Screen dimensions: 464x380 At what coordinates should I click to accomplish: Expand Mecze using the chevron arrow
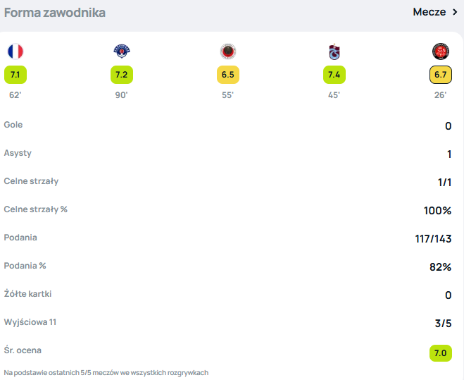click(x=455, y=12)
